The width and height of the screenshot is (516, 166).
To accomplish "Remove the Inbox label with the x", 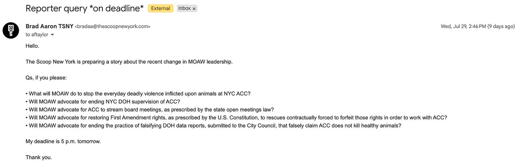I will (x=194, y=8).
